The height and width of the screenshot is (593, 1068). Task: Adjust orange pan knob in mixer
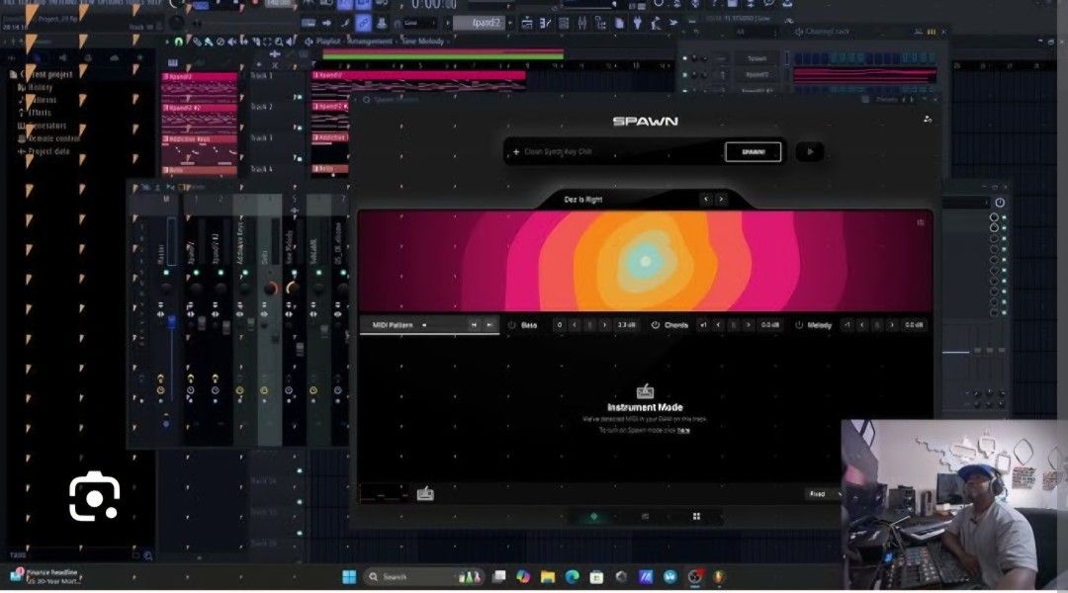(270, 288)
